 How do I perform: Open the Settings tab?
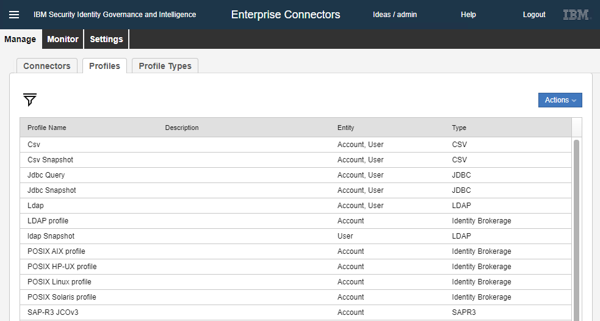pos(106,39)
